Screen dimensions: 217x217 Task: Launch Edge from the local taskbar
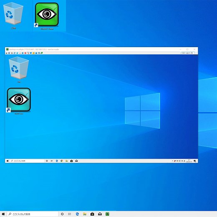[x=77, y=214]
